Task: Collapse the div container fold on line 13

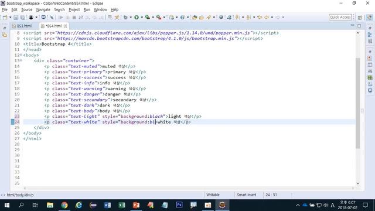Action: coord(21,60)
